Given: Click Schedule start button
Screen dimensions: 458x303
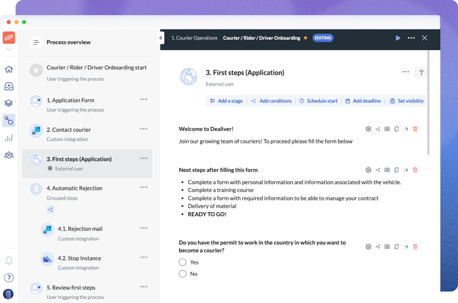Looking at the screenshot, I should click(x=318, y=101).
